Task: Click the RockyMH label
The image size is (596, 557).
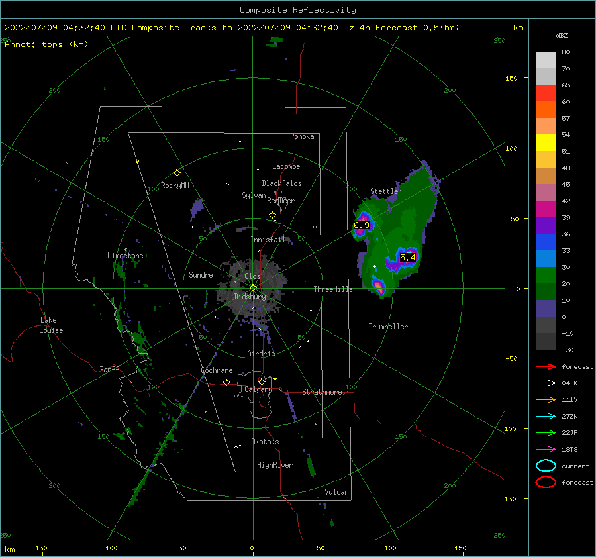Action: 175,185
